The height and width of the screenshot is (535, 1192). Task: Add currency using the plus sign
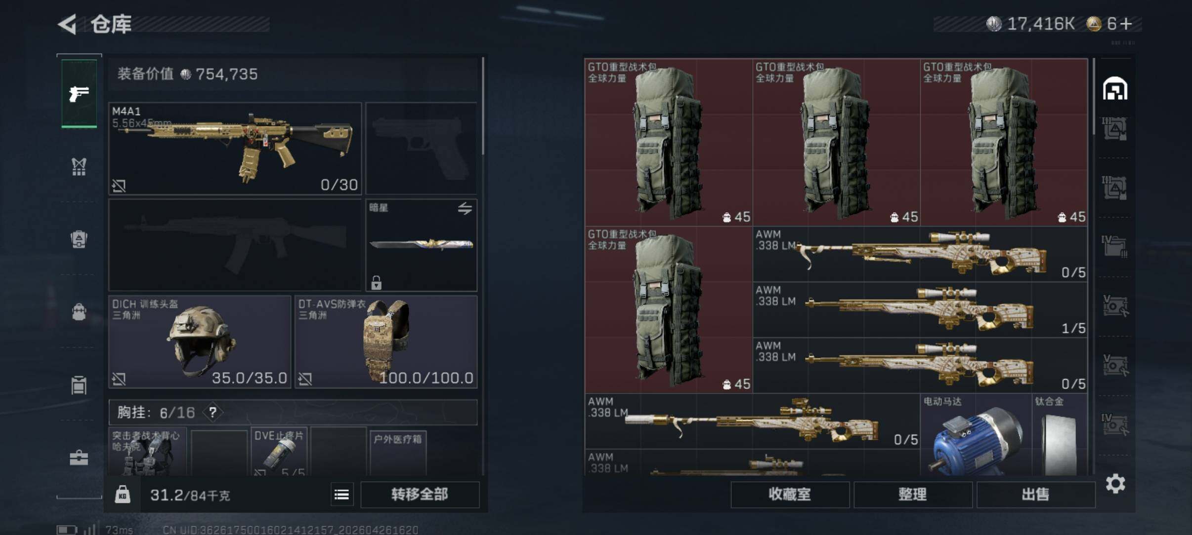[1126, 24]
